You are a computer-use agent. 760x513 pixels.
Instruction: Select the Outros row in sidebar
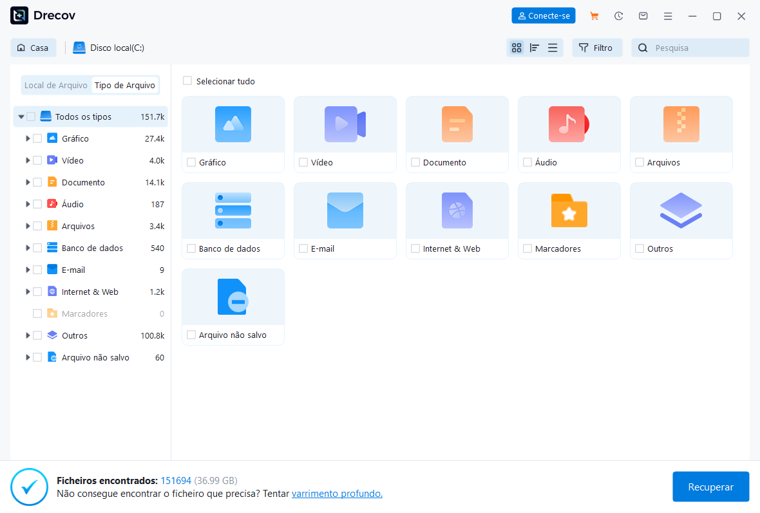91,335
